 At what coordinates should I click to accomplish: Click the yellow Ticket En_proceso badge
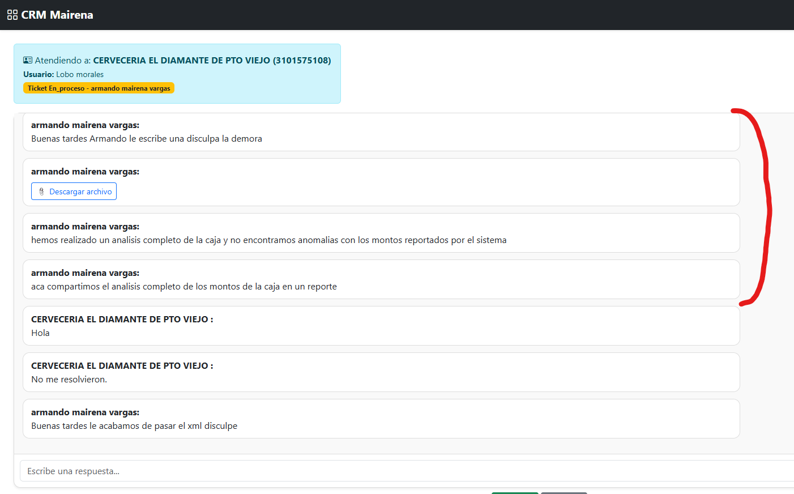tap(99, 88)
